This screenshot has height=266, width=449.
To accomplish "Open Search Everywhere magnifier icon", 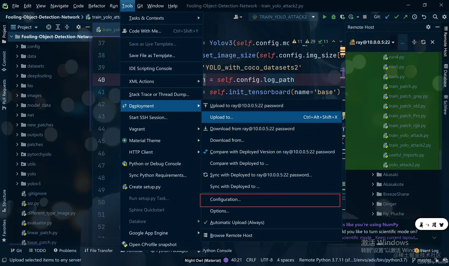I will (x=435, y=17).
